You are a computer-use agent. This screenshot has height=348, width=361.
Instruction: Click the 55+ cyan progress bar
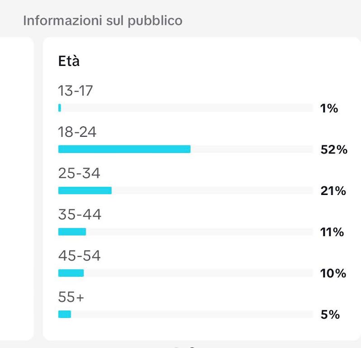click(65, 314)
